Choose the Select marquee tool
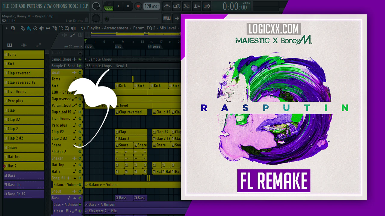The image size is (385, 216). [60, 28]
